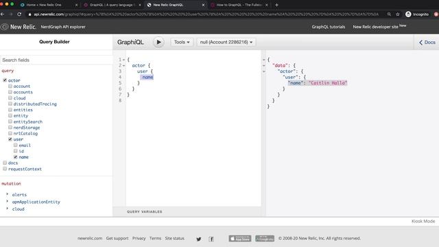Check the requestContext checkbox
Screen dimensions: 439x247
point(5,169)
